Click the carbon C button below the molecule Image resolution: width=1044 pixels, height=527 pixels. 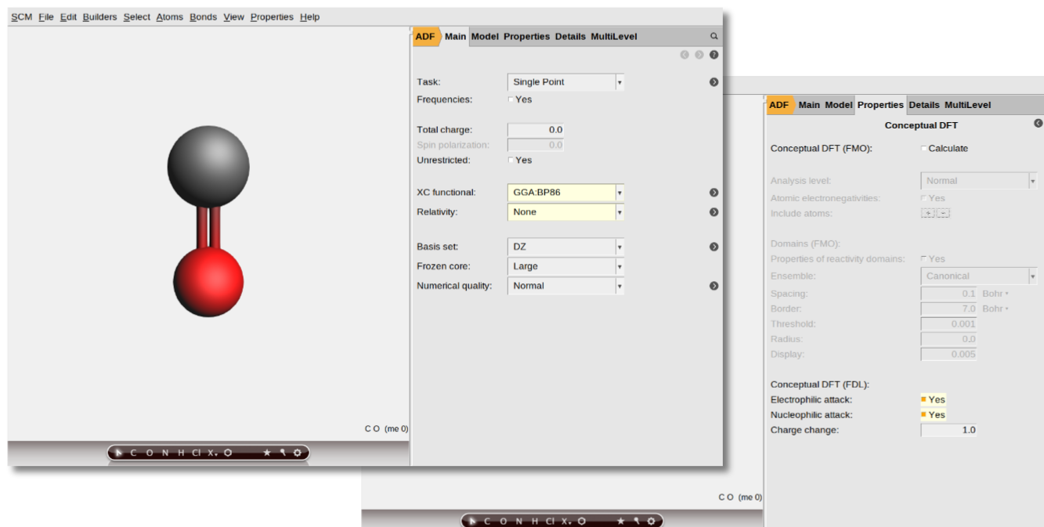(133, 453)
